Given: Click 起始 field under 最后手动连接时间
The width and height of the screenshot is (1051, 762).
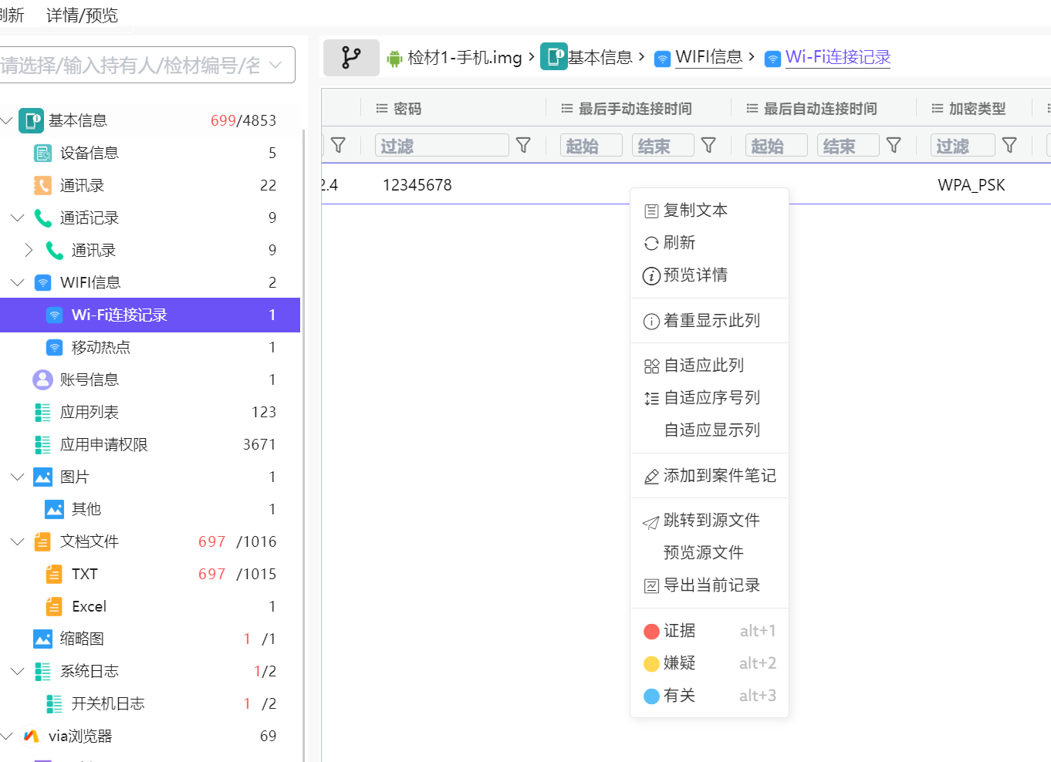Looking at the screenshot, I should click(x=591, y=145).
